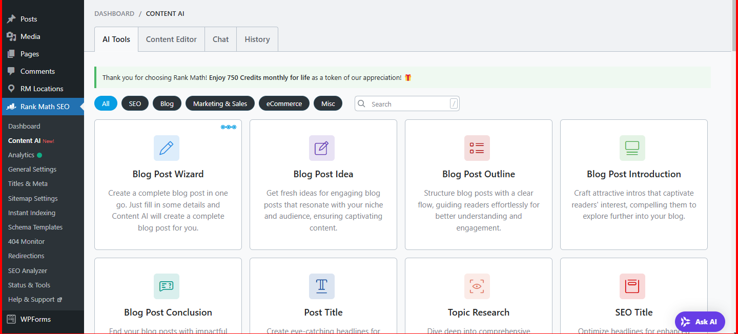
Task: Click the slash shortcut icon in search box
Action: 454,103
